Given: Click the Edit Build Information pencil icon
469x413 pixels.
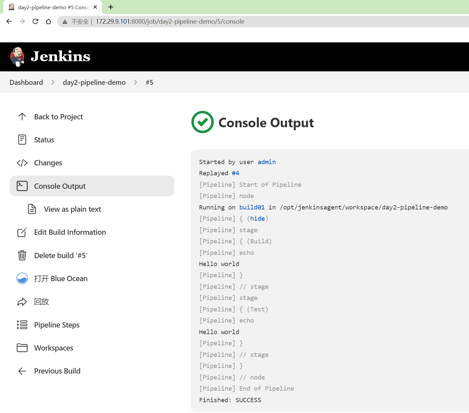Looking at the screenshot, I should tap(22, 232).
